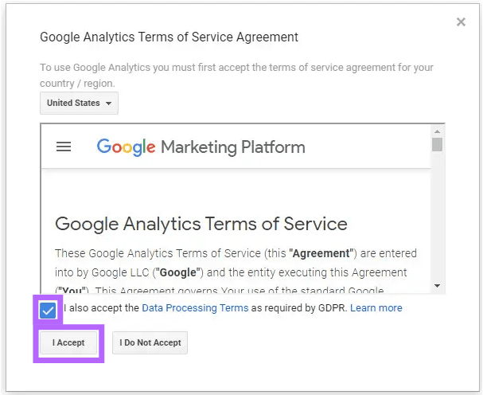Follow the Learn more link

(x=376, y=307)
